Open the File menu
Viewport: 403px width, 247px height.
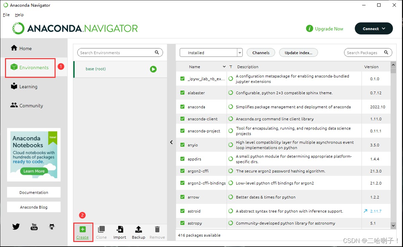tap(6, 15)
